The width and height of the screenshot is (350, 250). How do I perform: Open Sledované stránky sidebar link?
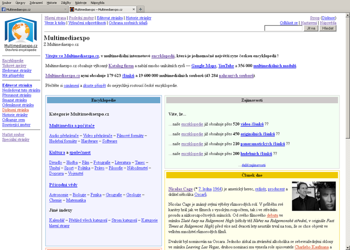click(17, 70)
